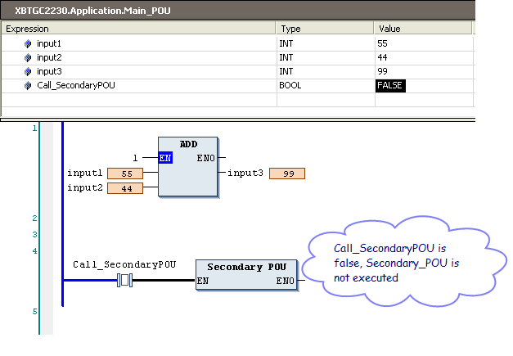Click the input2 label in the ladder diagram
Image resolution: width=513 pixels, height=356 pixels.
pyautogui.click(x=85, y=187)
